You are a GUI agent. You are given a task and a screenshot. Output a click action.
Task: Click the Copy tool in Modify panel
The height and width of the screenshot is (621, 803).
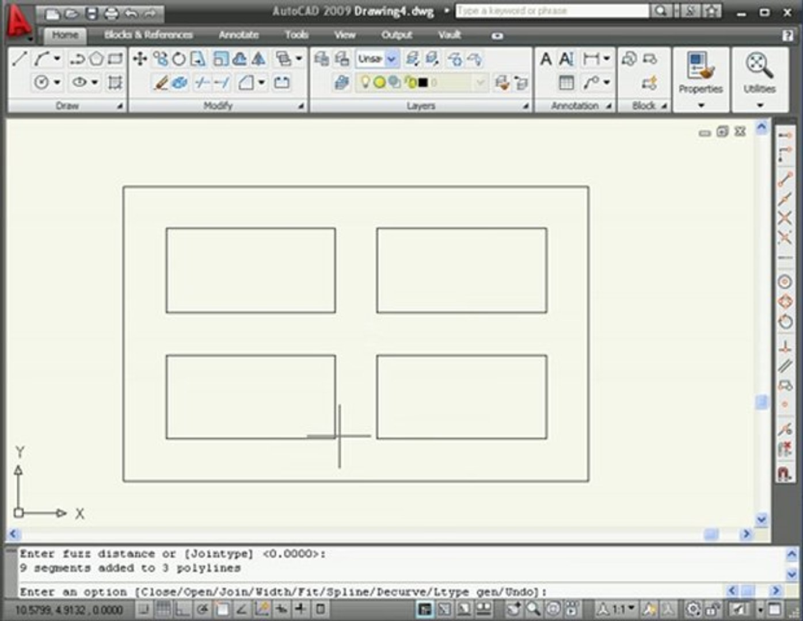pyautogui.click(x=161, y=59)
